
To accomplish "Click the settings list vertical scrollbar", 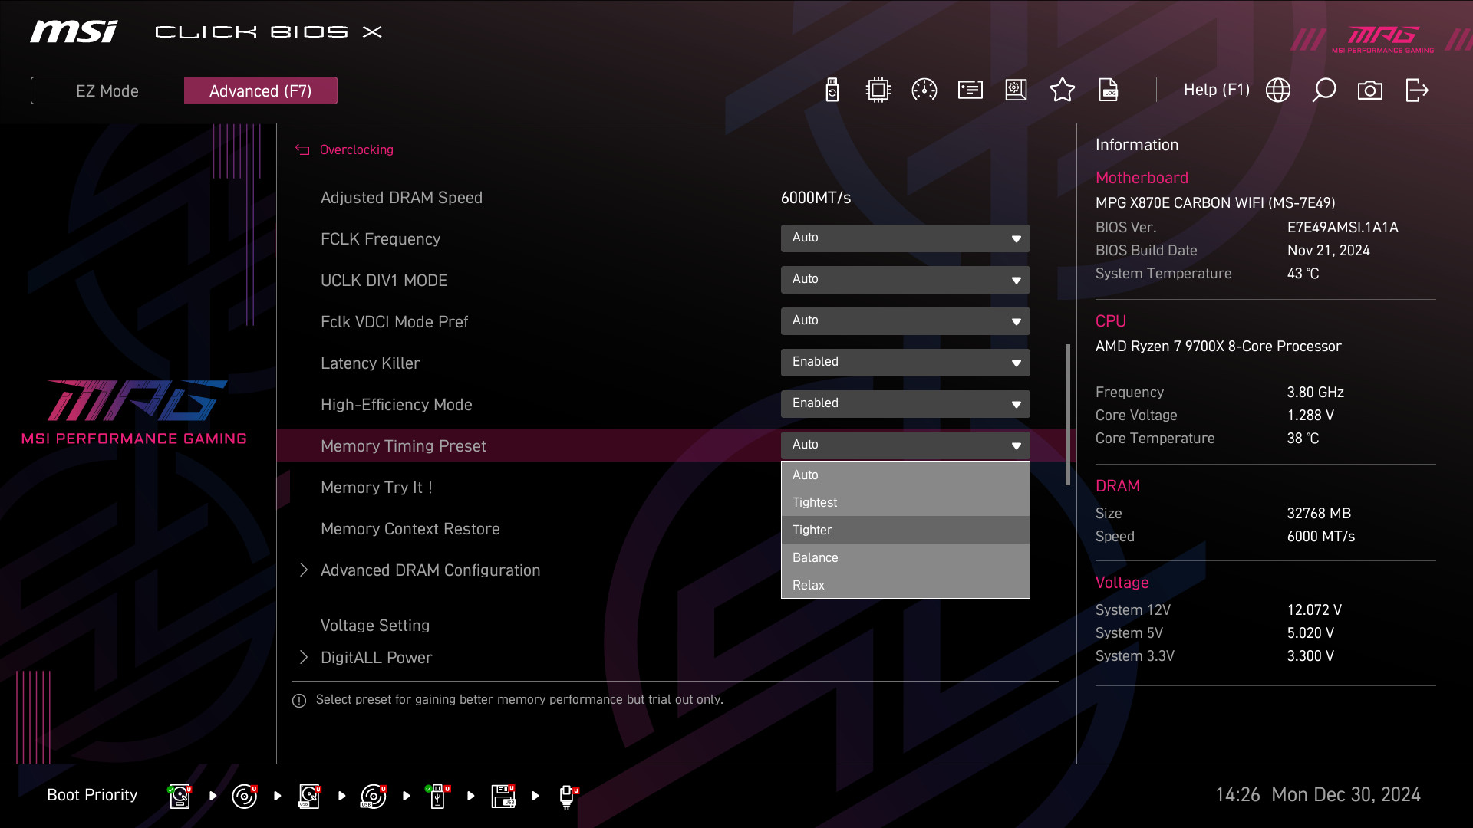I will click(1067, 414).
